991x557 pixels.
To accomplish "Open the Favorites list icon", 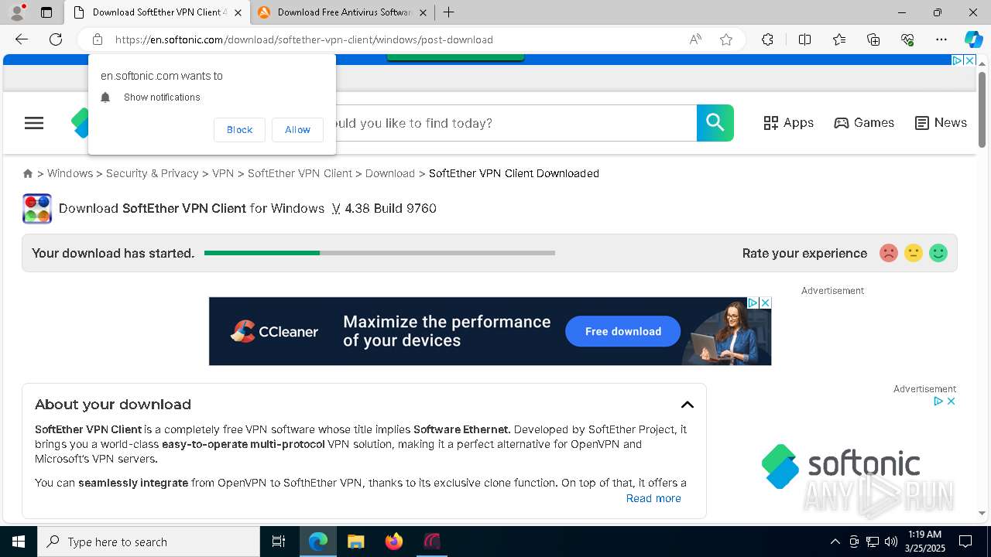I will 839,39.
